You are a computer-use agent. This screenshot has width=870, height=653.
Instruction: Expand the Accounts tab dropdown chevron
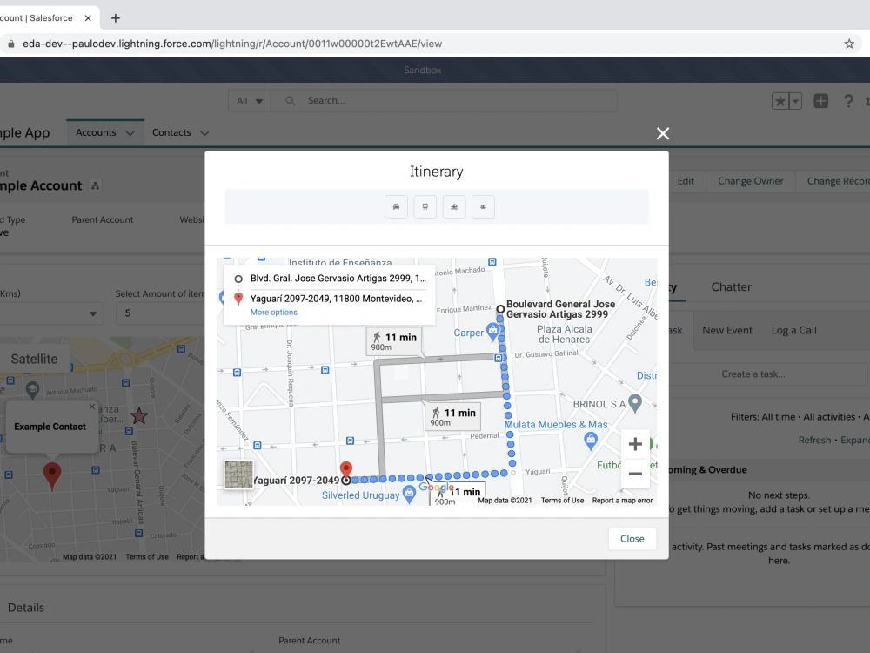tap(130, 133)
